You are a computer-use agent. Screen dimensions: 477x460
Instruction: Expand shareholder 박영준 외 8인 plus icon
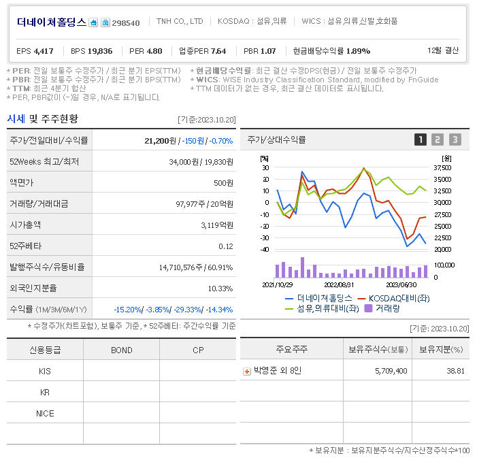247,372
